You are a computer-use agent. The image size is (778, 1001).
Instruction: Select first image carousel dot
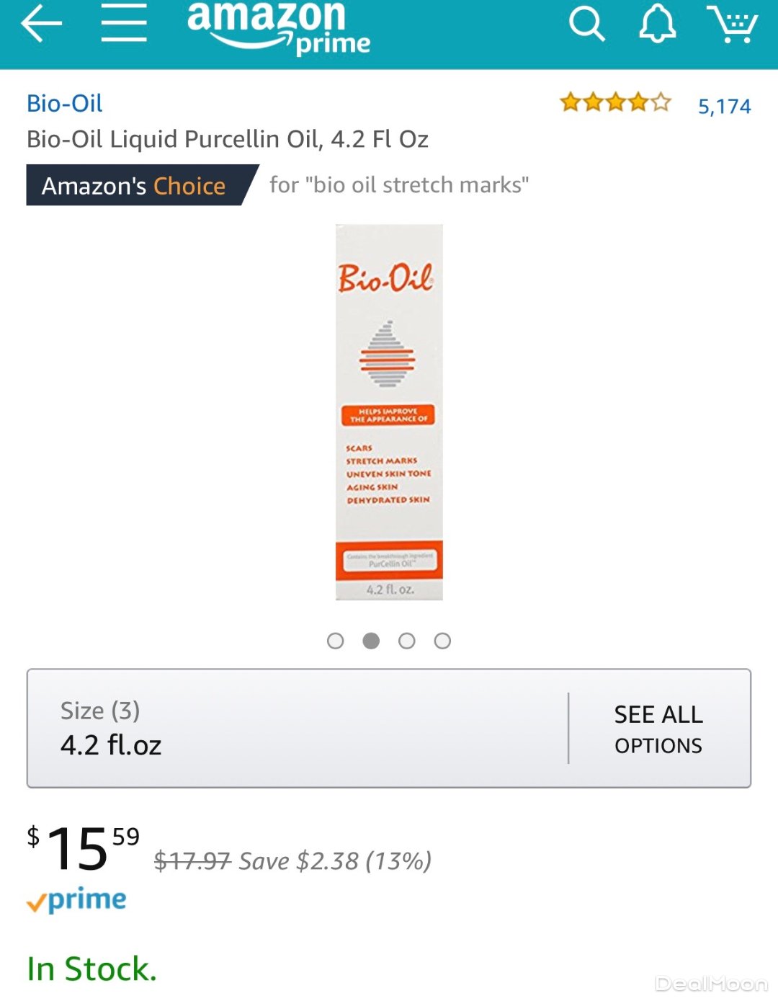335,641
